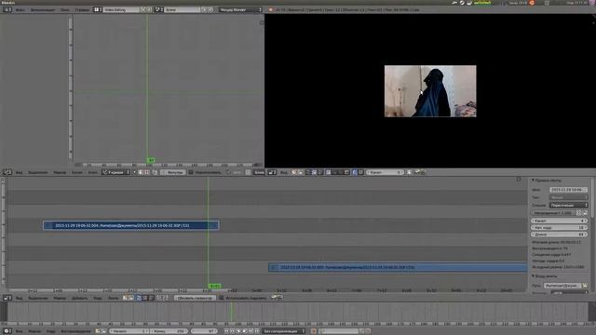This screenshot has height=335, width=596.
Task: Select the lower video strip in sequencer
Action: click(x=398, y=267)
